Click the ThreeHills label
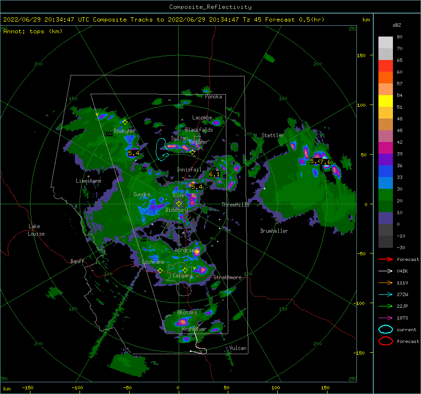 [235, 205]
